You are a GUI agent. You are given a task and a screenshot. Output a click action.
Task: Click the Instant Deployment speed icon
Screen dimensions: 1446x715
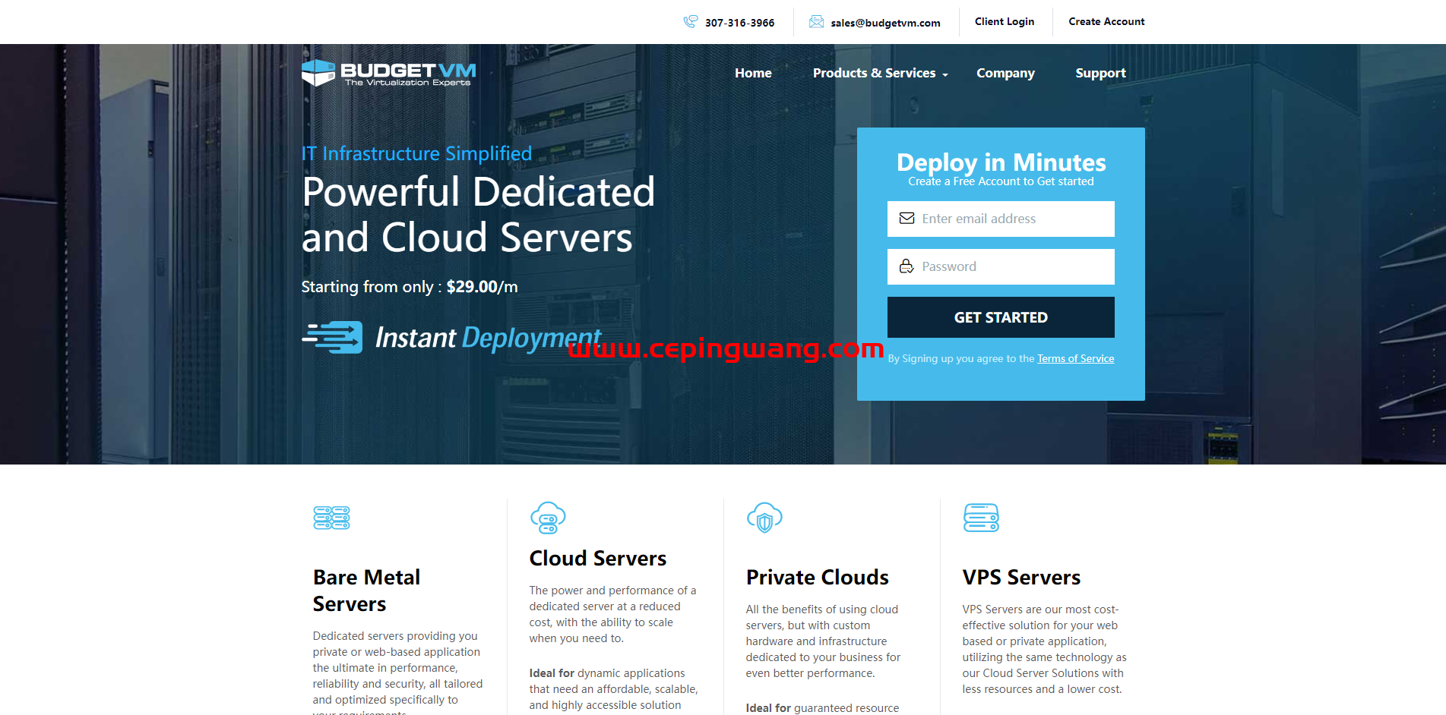(x=333, y=337)
